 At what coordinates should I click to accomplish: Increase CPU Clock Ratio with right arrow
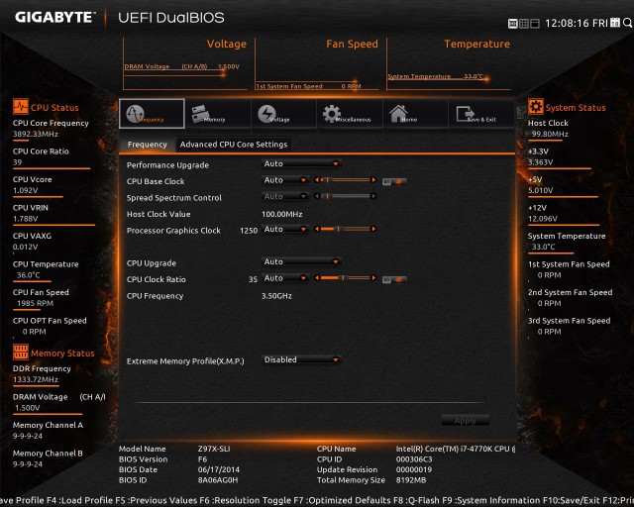point(373,277)
